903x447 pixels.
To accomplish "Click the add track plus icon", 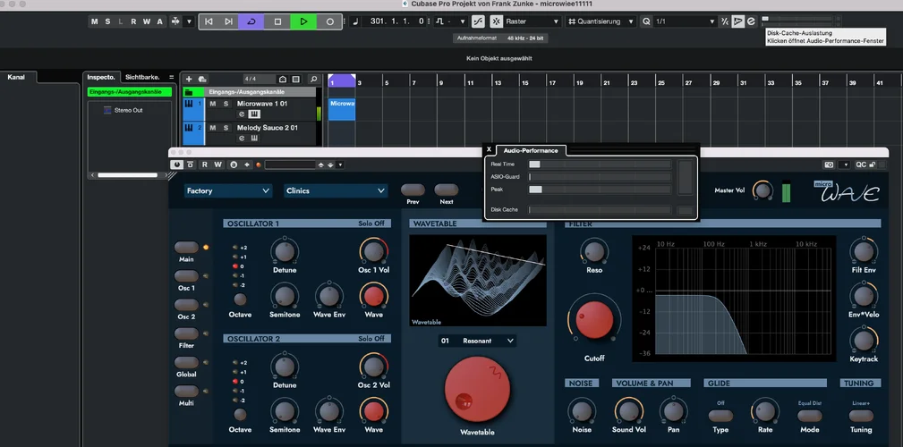I will point(189,80).
